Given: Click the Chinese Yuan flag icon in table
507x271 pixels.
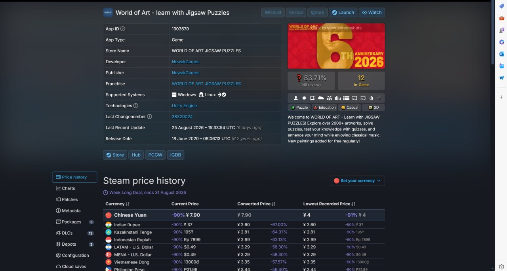Looking at the screenshot, I should 109,215.
